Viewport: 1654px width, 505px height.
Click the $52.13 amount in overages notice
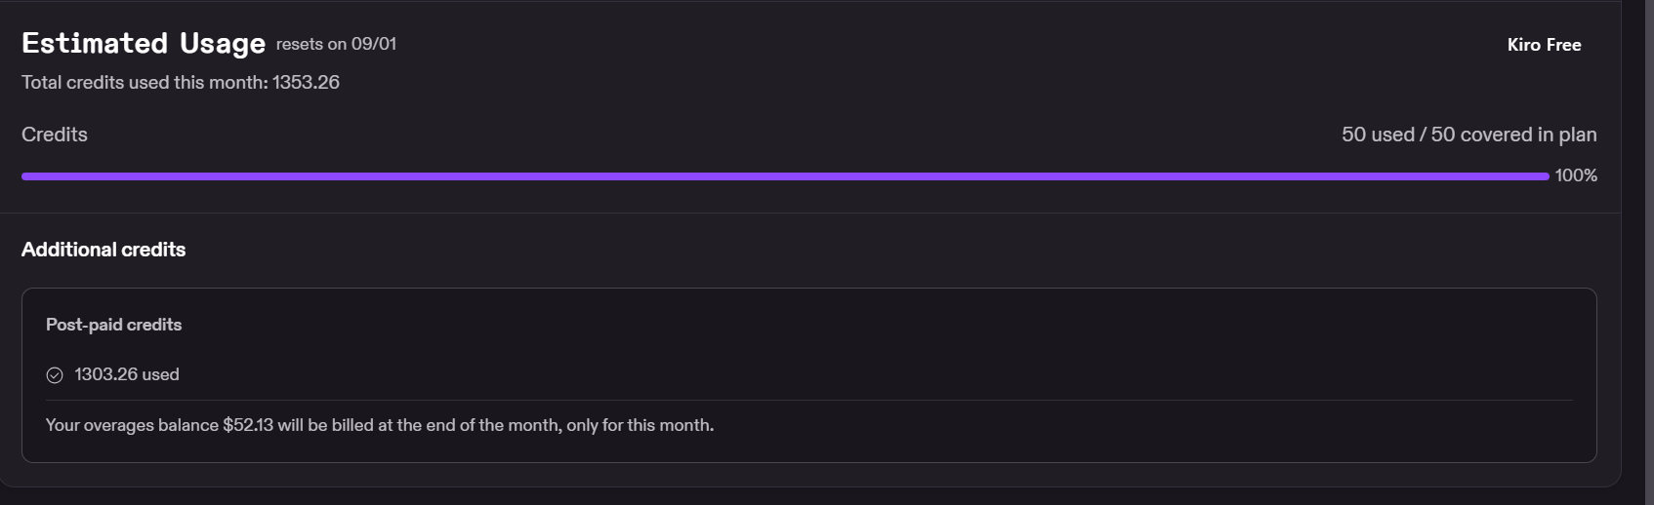click(248, 425)
